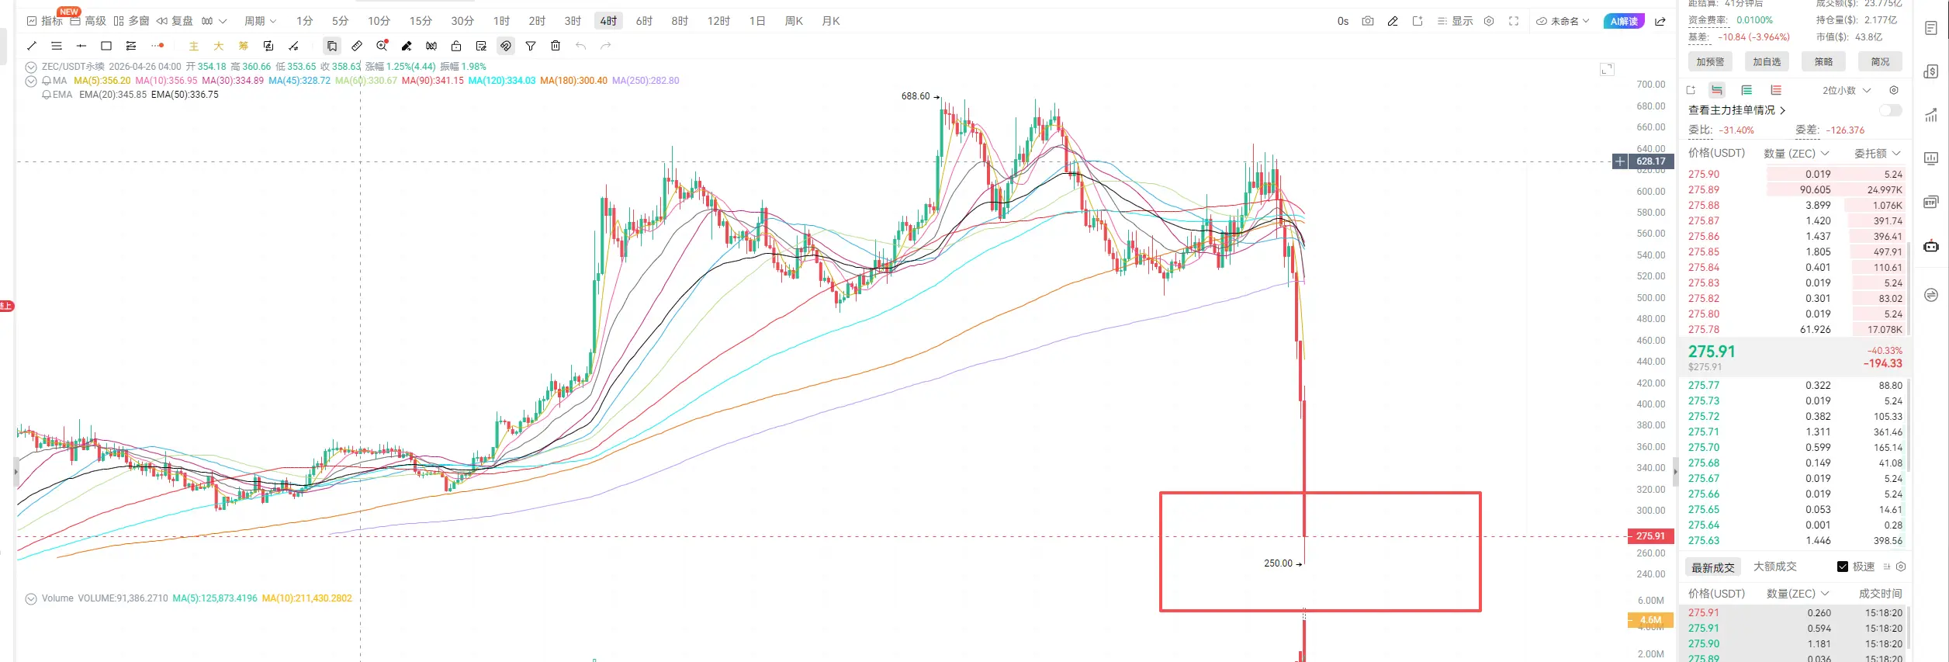
Task: Select the eraser tool in drawing toolbar
Action: [x=407, y=46]
